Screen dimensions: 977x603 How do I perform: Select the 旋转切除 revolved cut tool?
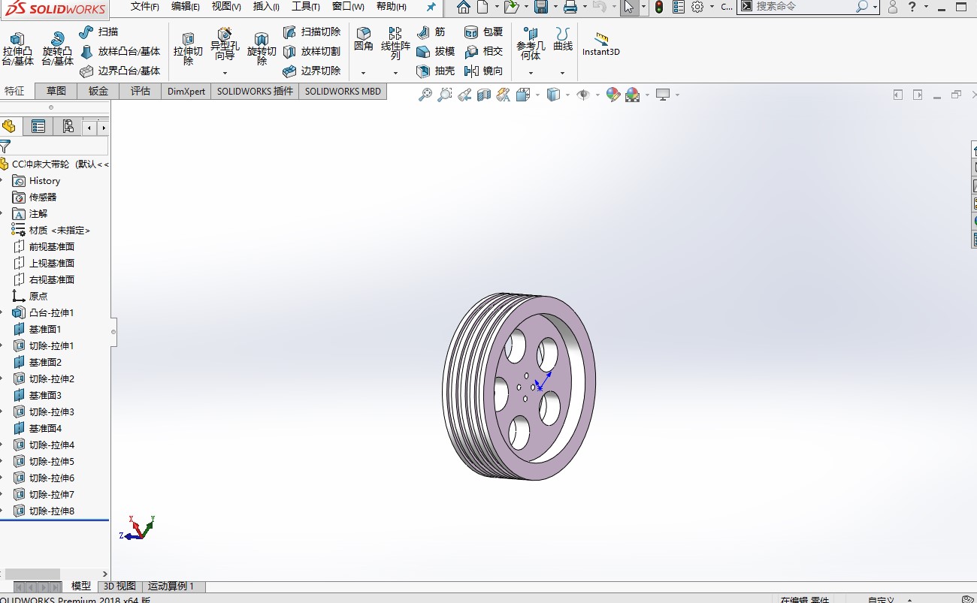[x=262, y=50]
